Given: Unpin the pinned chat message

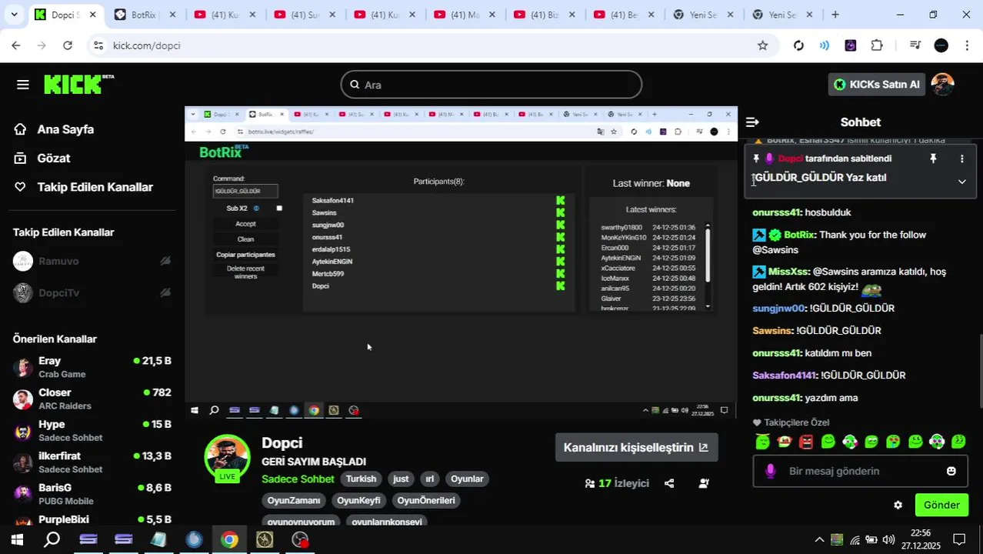Looking at the screenshot, I should tap(933, 159).
